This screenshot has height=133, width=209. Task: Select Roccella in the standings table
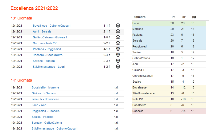(138, 111)
